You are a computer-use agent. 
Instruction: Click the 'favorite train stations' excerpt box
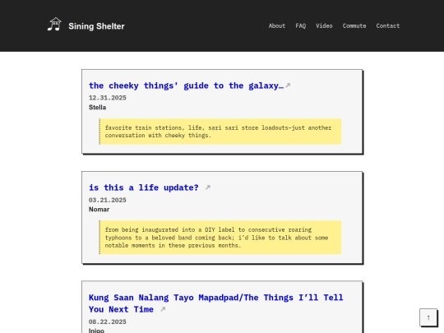pos(220,132)
